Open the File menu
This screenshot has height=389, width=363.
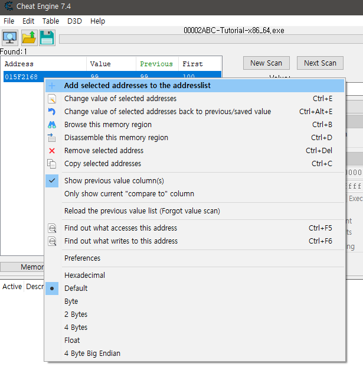(9, 21)
